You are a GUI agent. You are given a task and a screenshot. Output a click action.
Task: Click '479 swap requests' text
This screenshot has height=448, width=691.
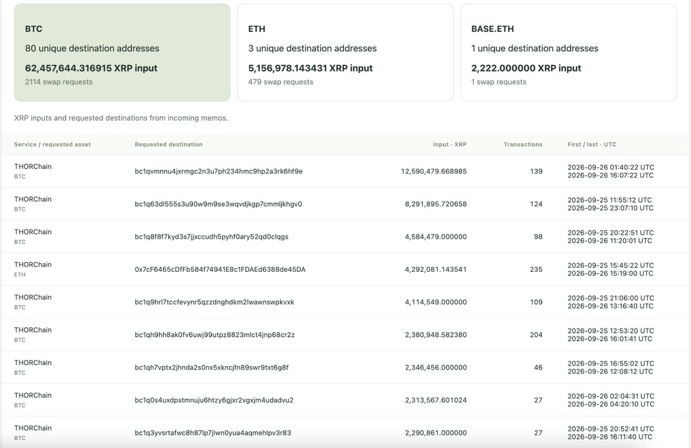[281, 82]
